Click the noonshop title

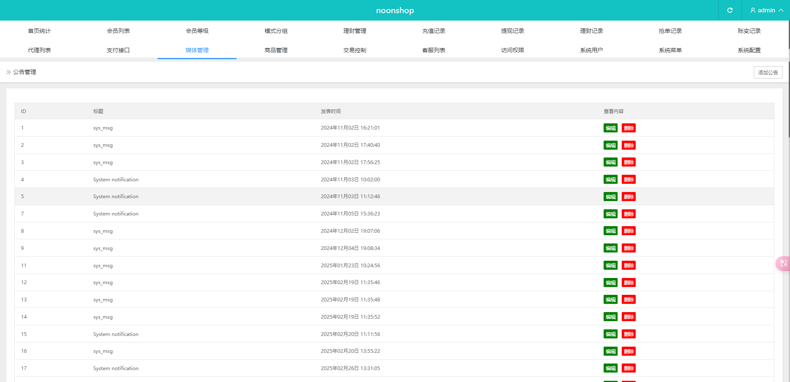pos(395,10)
